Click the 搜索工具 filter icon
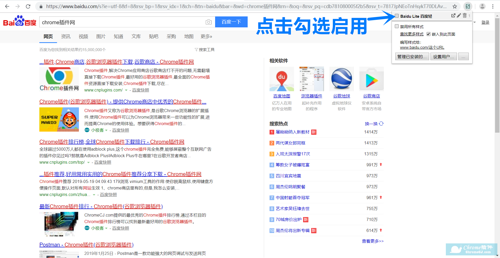The height and width of the screenshot is (258, 500). point(196,50)
